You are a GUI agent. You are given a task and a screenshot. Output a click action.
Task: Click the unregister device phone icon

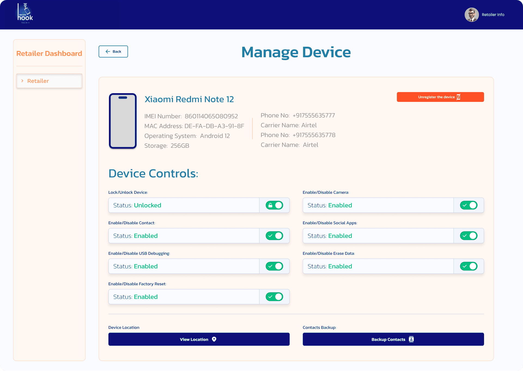tap(458, 97)
